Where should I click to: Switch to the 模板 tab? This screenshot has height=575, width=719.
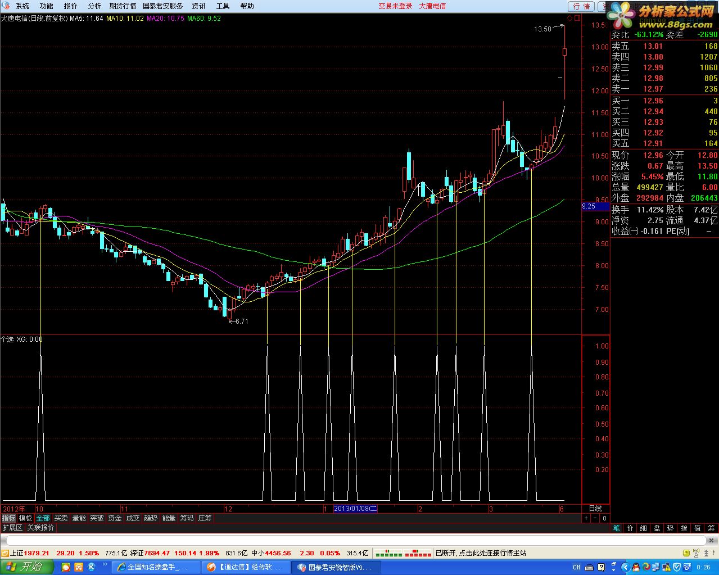[x=25, y=518]
